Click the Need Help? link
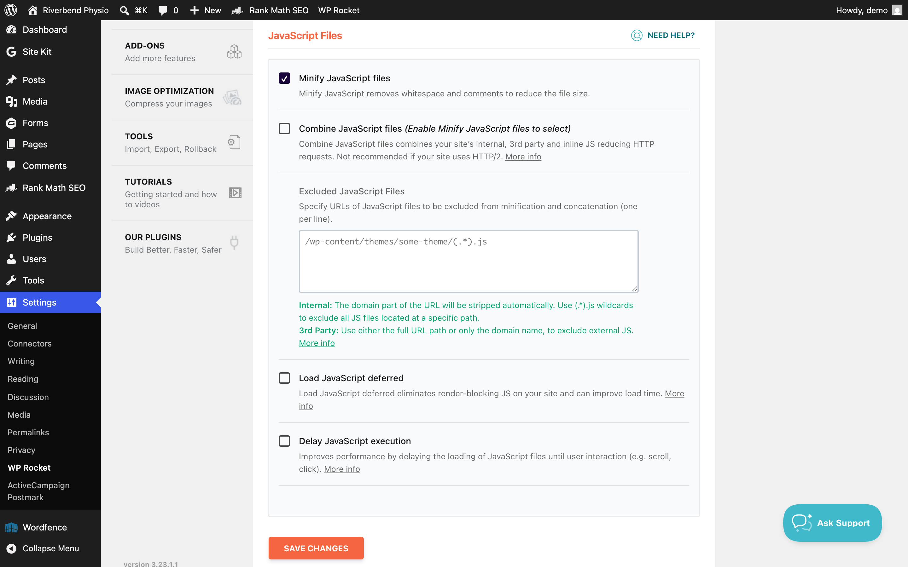Viewport: 908px width, 567px height. click(663, 35)
